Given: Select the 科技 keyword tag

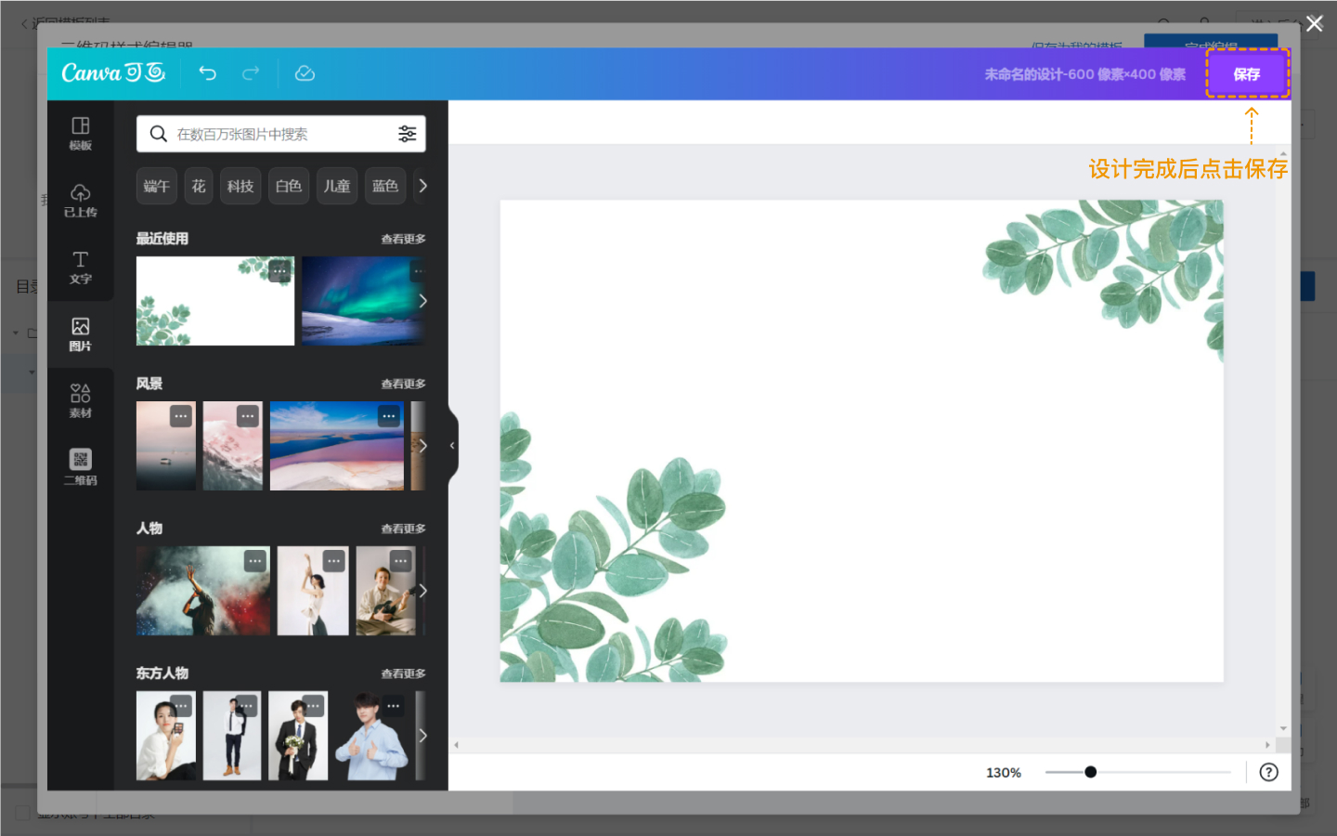Looking at the screenshot, I should click(240, 186).
